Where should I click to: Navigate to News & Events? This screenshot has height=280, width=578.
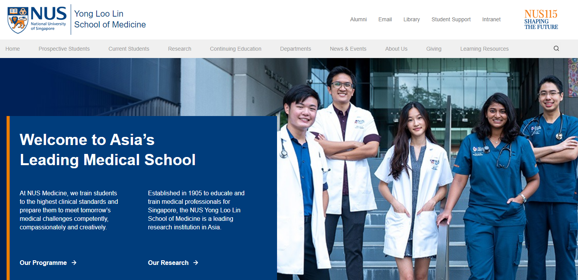tap(348, 48)
